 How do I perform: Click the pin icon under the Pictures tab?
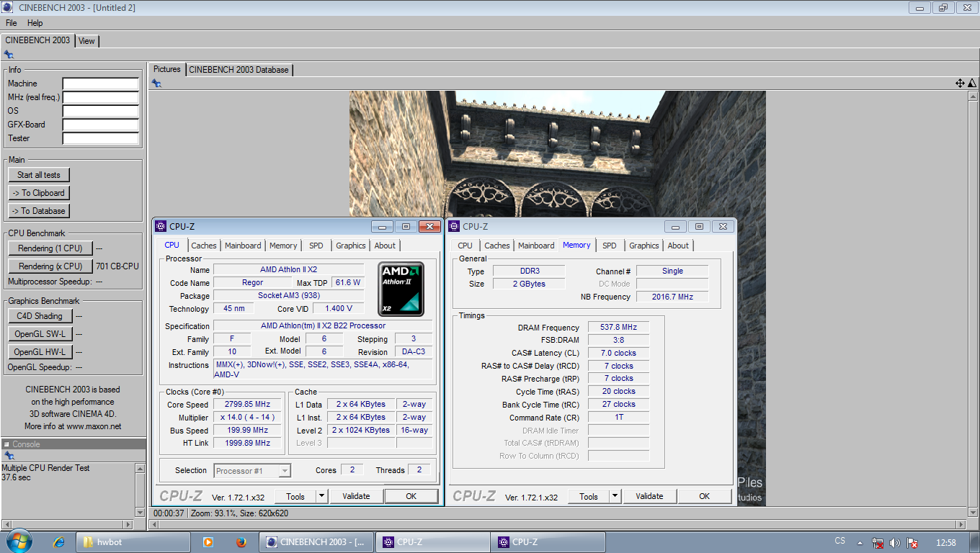(156, 84)
